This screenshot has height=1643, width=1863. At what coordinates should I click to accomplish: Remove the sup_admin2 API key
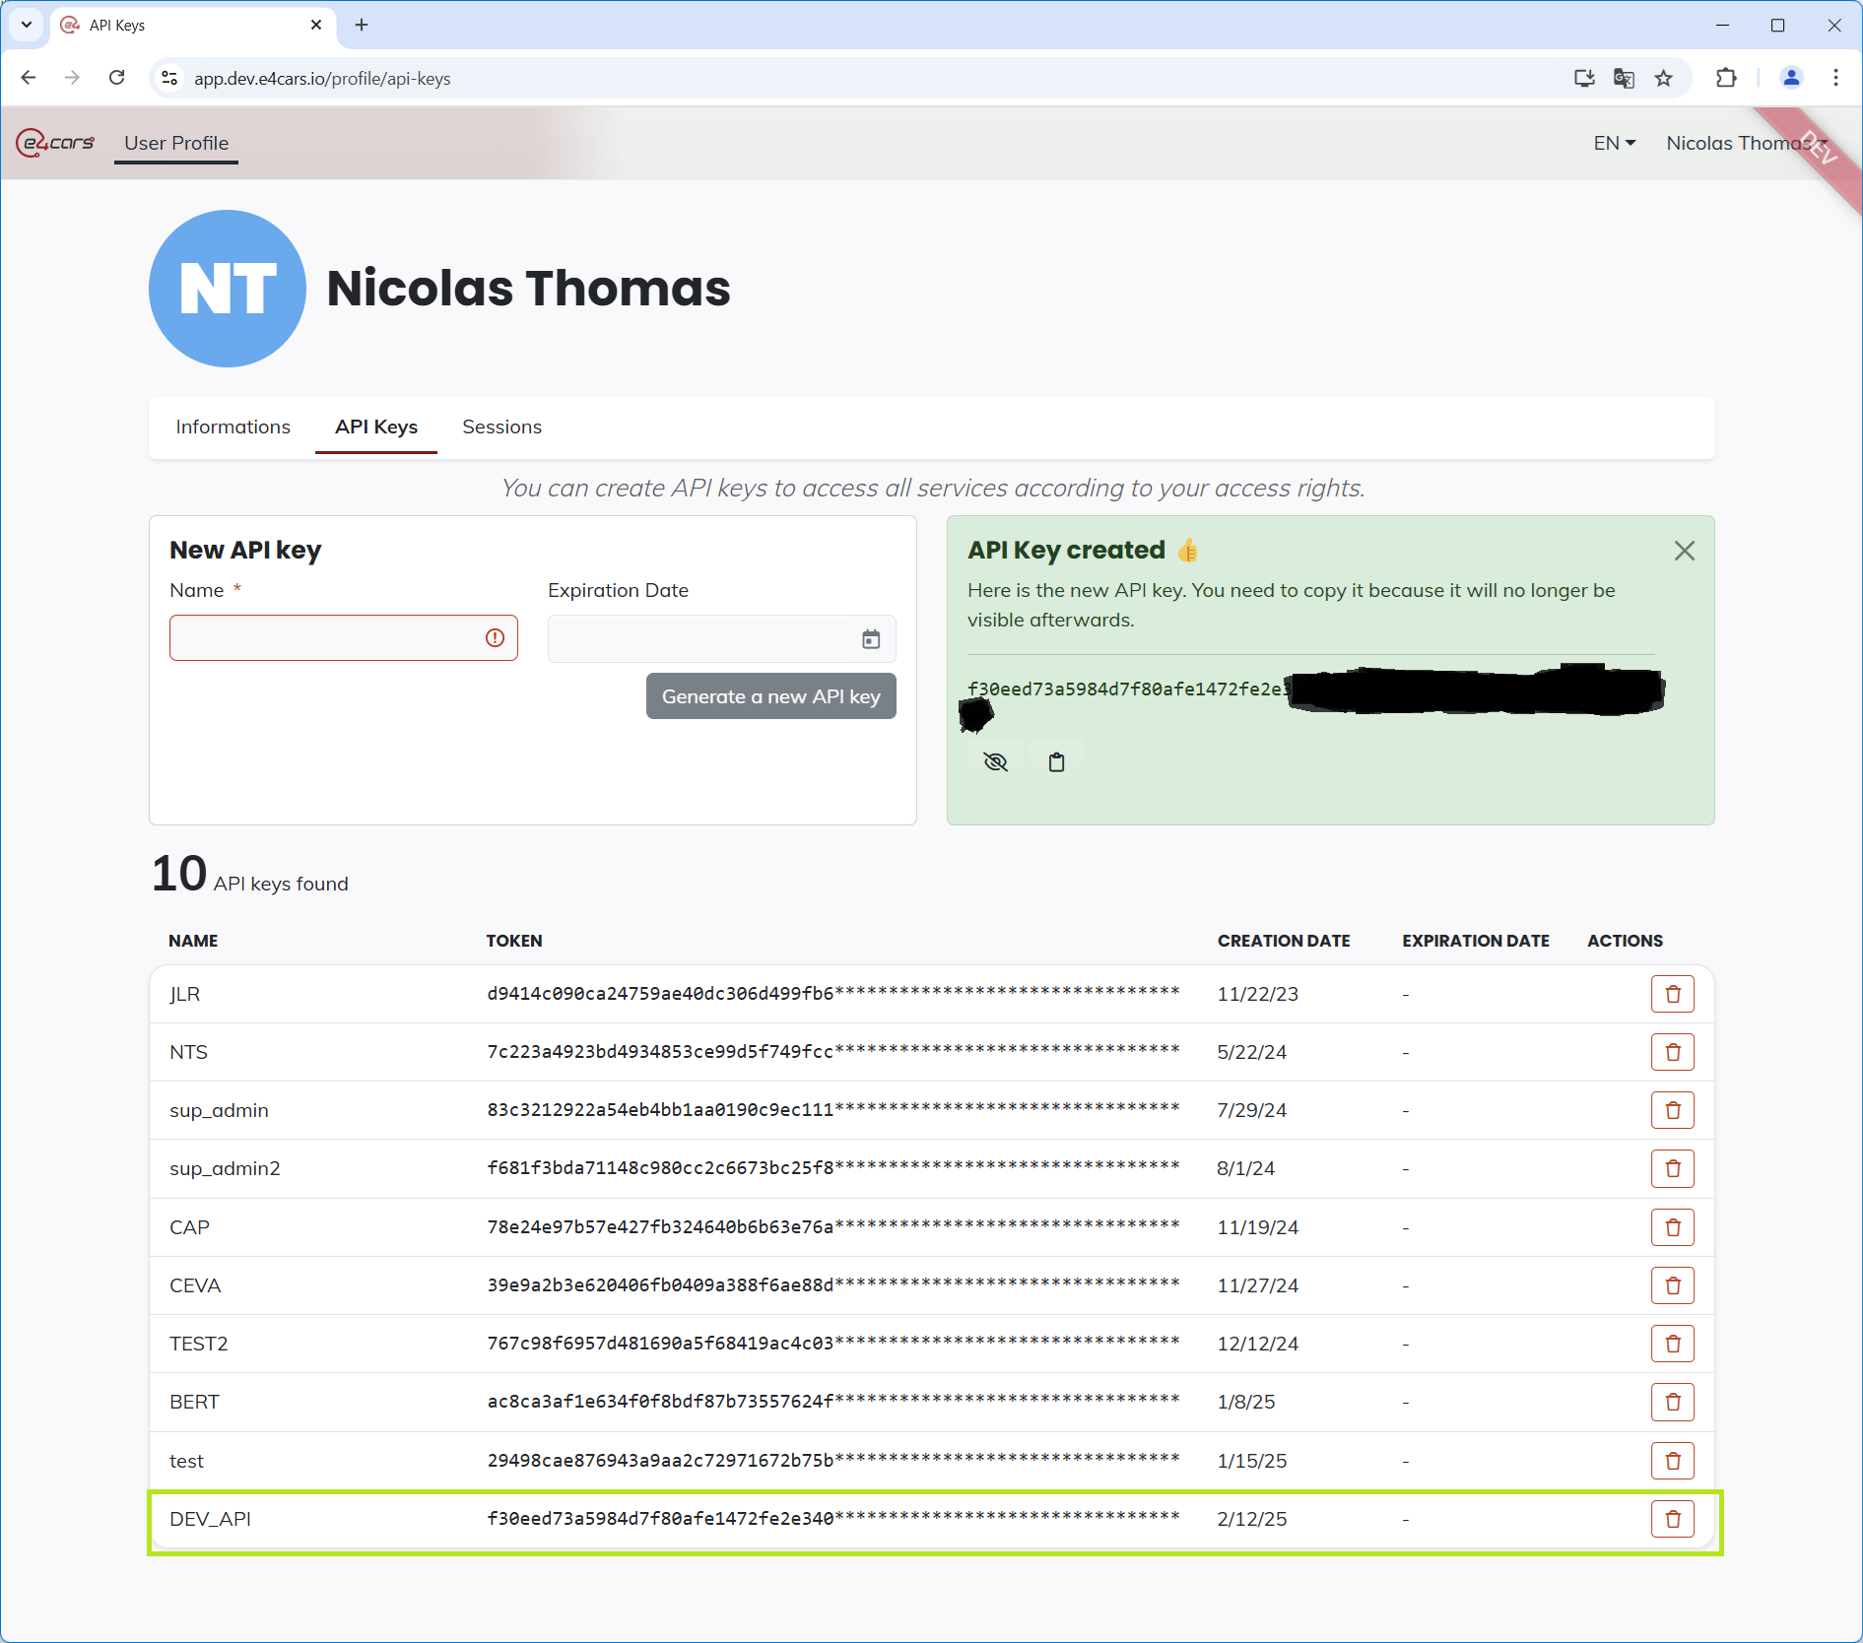1672,1168
